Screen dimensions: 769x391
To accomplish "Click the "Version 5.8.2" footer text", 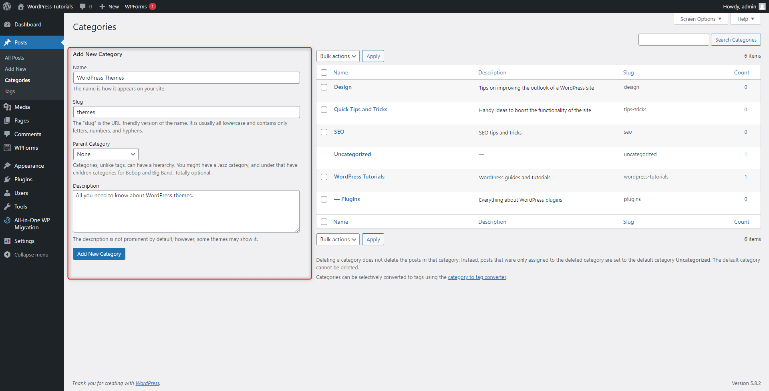I will [x=747, y=383].
